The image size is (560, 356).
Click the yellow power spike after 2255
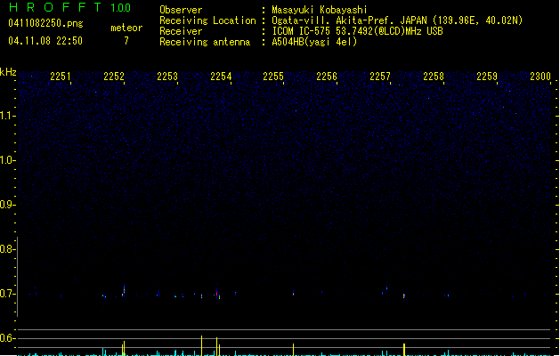[293, 350]
